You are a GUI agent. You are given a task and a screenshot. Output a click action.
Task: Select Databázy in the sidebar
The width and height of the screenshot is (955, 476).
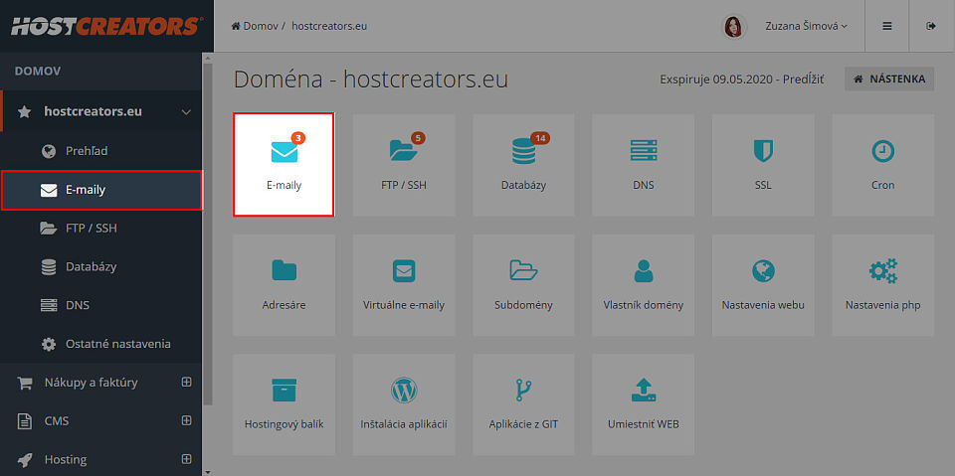(x=101, y=266)
